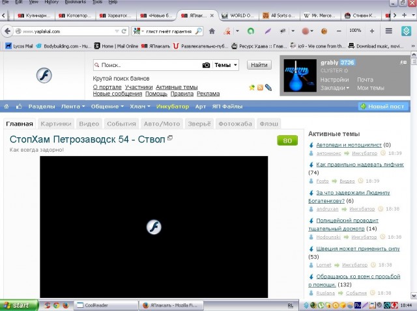The width and height of the screenshot is (417, 311).
Task: Open the Темы search scope dropdown
Action: click(225, 65)
